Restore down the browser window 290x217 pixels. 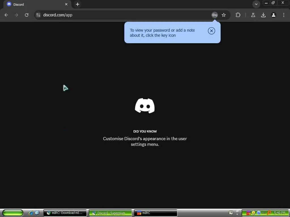click(273, 3)
